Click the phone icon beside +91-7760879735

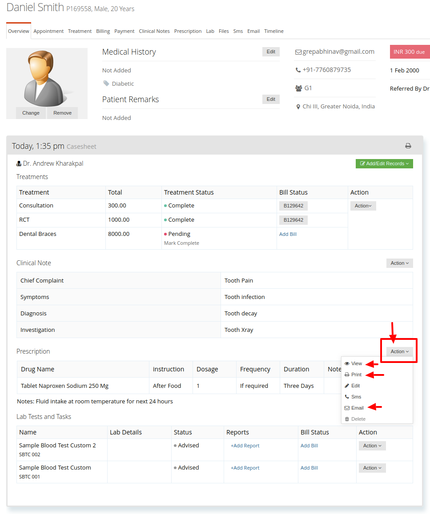point(298,70)
